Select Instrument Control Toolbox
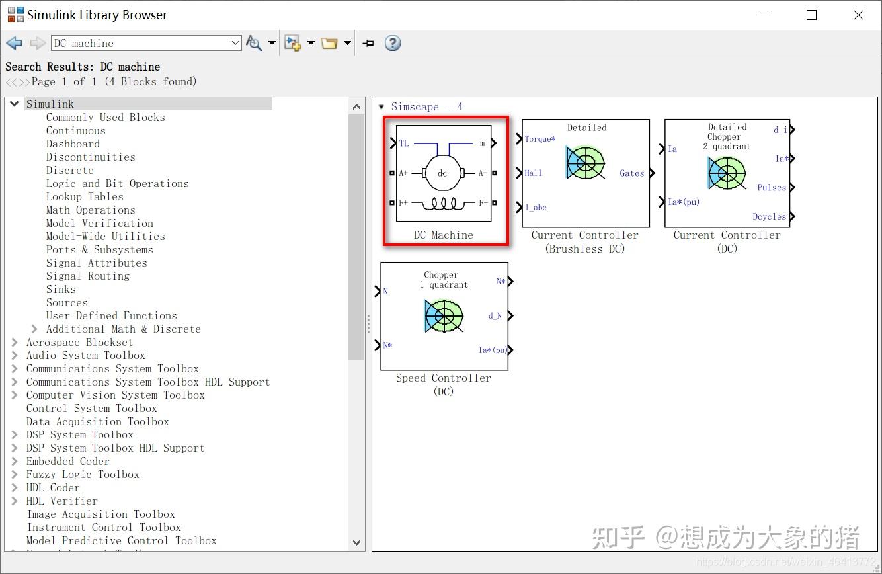Viewport: 882px width, 574px height. pos(104,527)
